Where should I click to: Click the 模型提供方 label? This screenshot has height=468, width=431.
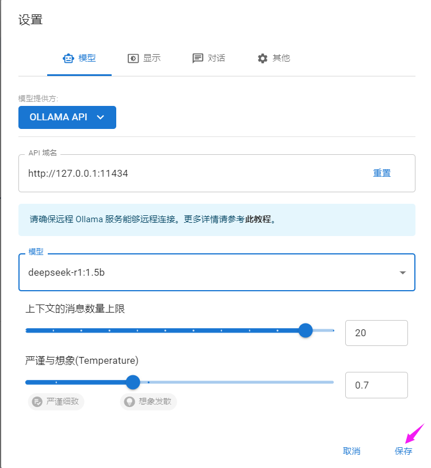tap(38, 98)
